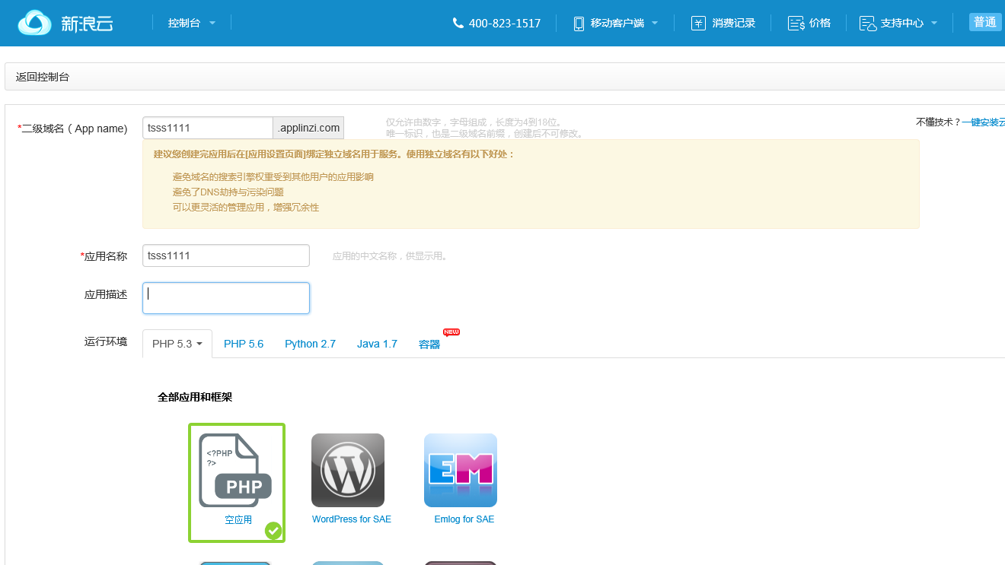Screen dimensions: 1005x565
Task: Click the phone icon beside 400-823-1517
Action: click(x=458, y=23)
